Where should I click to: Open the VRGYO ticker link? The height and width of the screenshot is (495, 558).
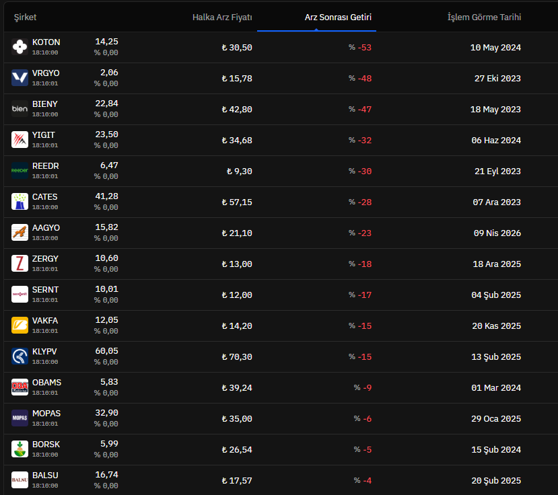pyautogui.click(x=46, y=73)
